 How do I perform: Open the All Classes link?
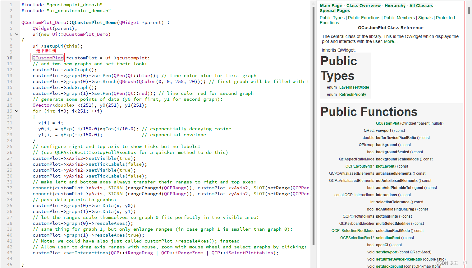coord(421,6)
